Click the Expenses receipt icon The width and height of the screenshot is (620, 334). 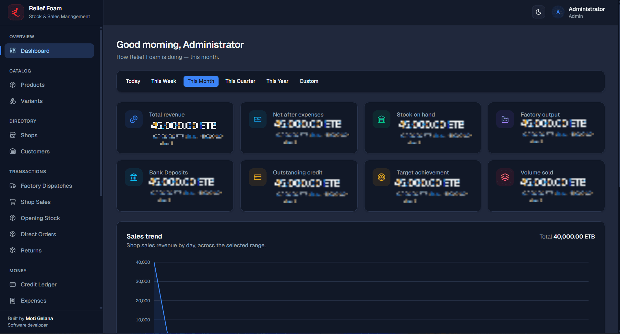(13, 301)
